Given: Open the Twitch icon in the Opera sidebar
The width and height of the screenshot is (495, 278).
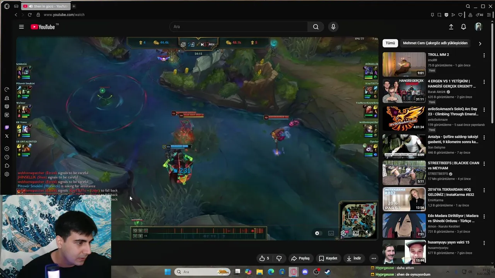Looking at the screenshot, I should 7,128.
